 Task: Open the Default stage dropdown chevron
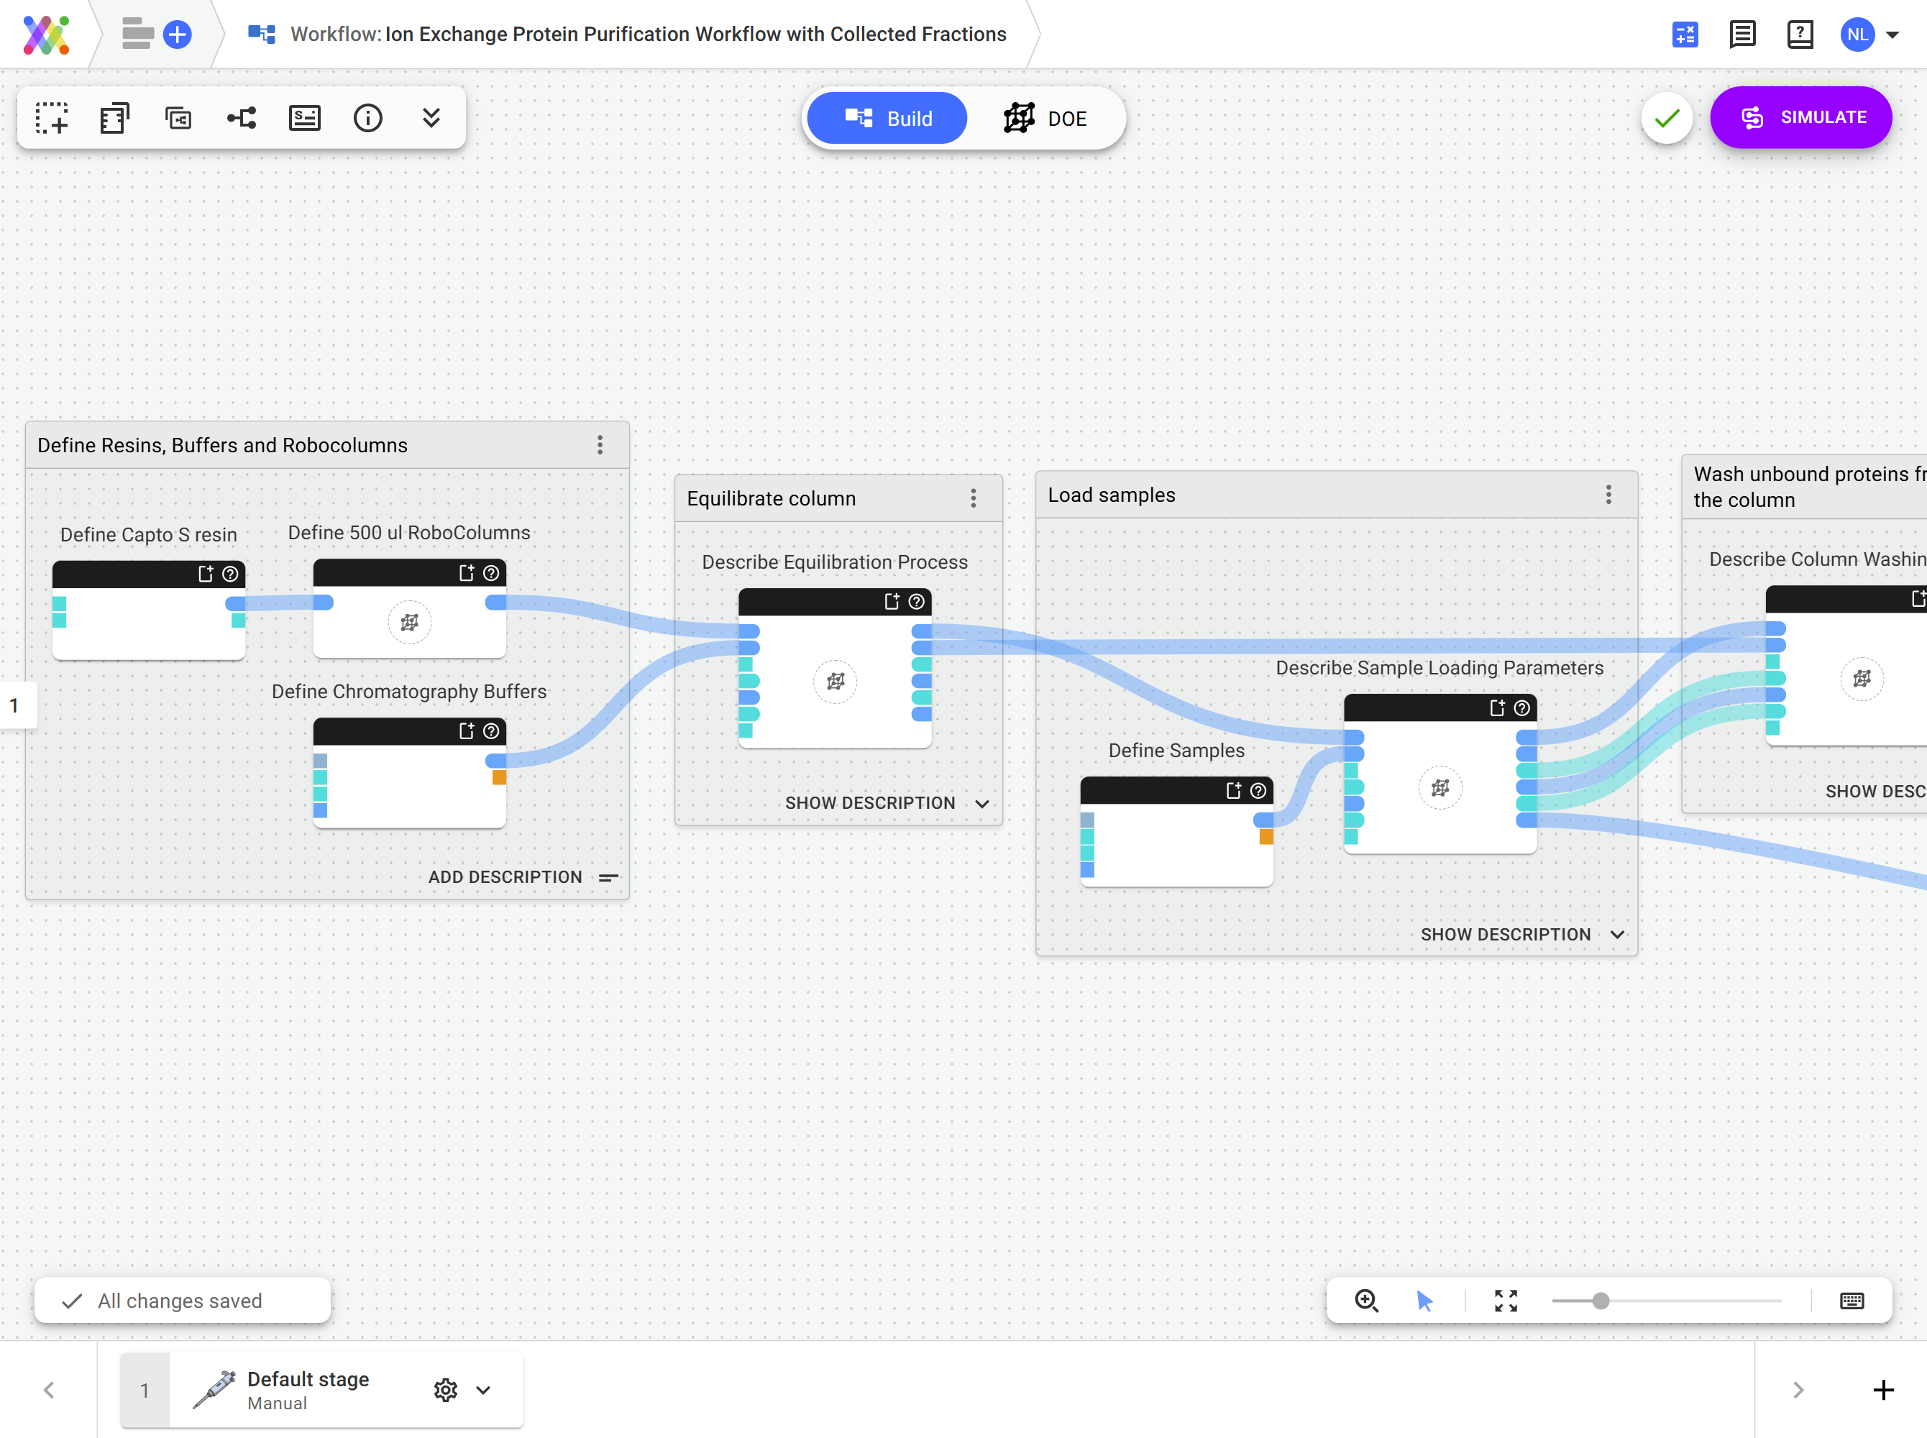(484, 1389)
